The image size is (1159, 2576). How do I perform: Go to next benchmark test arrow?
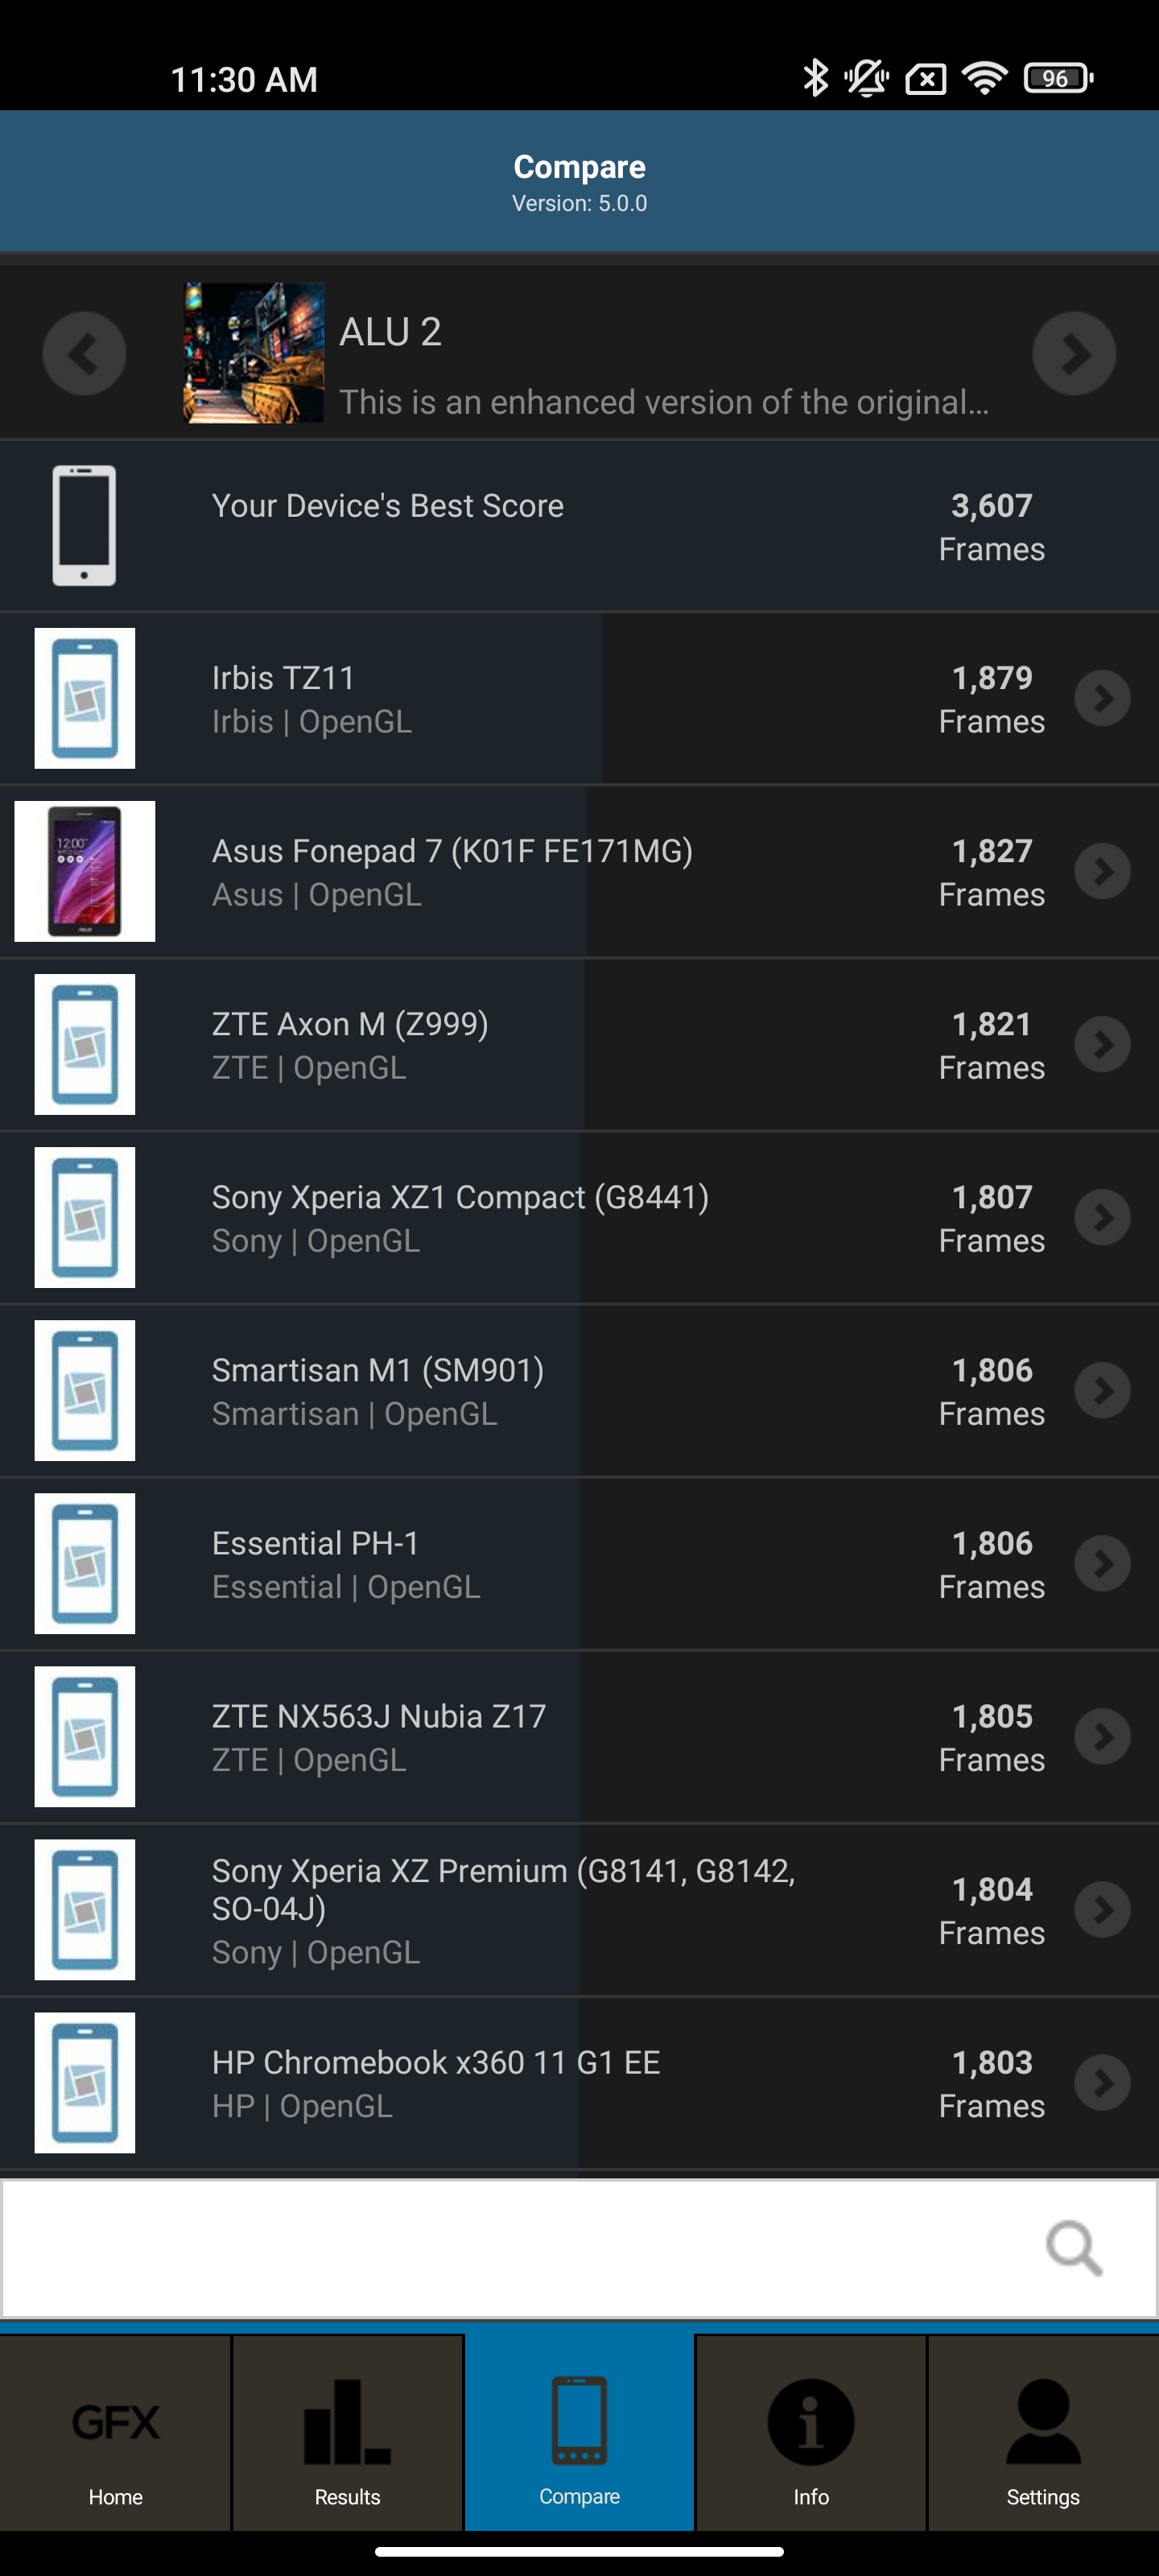tap(1073, 353)
